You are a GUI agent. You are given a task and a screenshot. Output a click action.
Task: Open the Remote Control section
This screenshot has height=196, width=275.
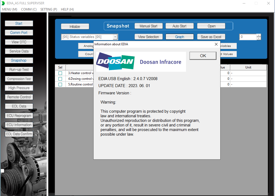[x=19, y=97]
